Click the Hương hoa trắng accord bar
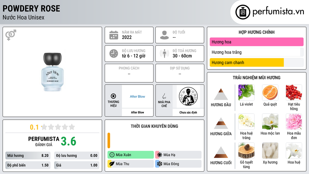309x174 pixels. tap(256, 52)
